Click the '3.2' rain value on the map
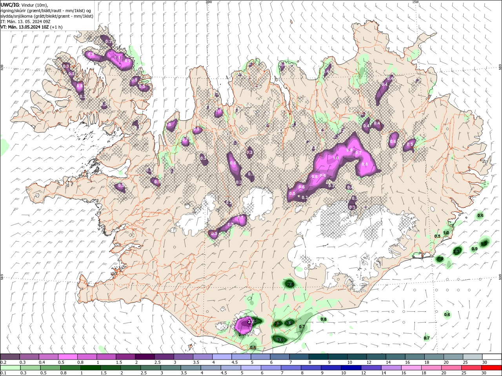Viewport: 502px width, 376px height. coord(289,323)
